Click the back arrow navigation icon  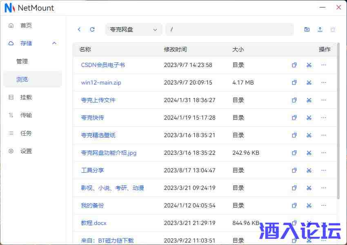pos(79,29)
